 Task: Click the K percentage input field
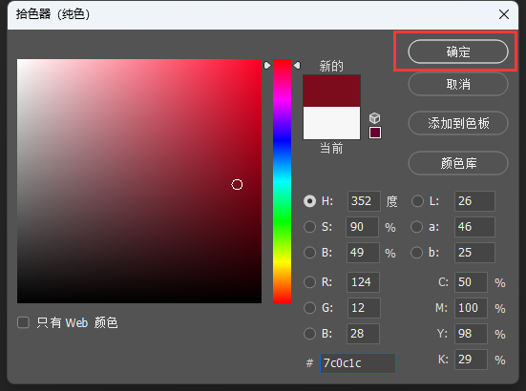(471, 360)
